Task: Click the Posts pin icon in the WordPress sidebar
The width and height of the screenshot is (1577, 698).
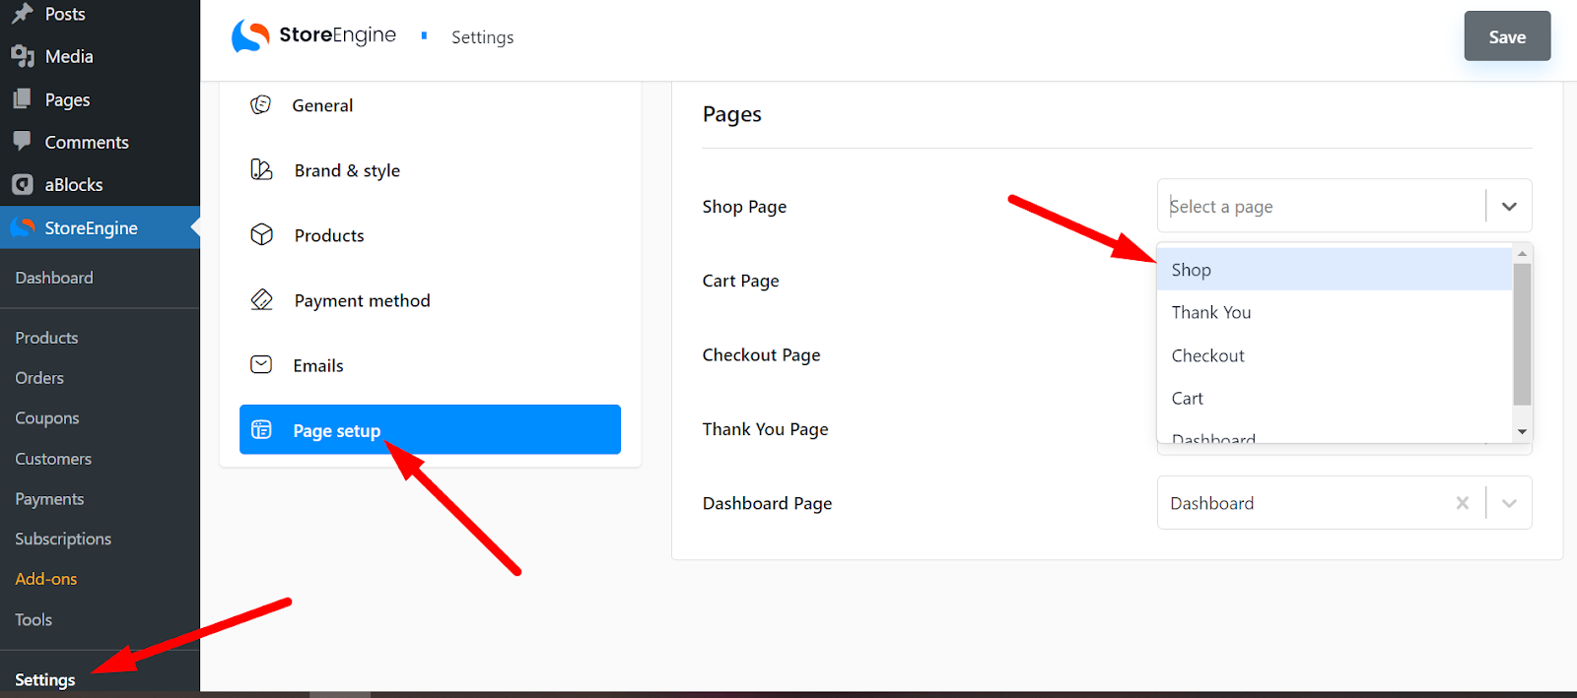Action: pos(22,13)
